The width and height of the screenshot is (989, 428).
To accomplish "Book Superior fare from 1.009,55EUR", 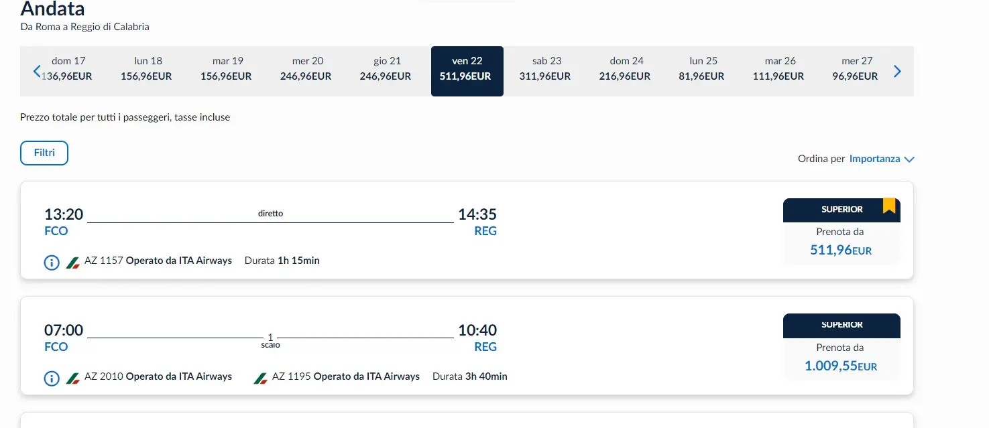I will (x=841, y=358).
